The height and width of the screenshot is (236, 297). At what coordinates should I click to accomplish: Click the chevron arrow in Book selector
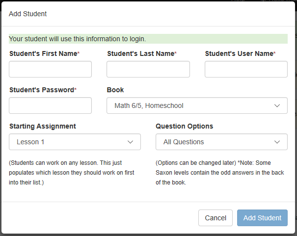tap(277, 105)
